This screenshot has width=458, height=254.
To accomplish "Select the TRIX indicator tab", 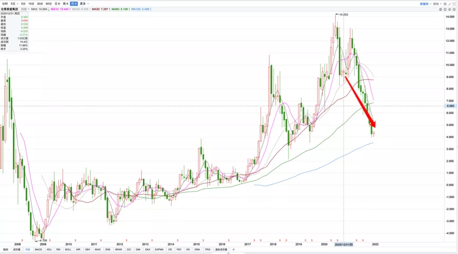I will (208, 250).
